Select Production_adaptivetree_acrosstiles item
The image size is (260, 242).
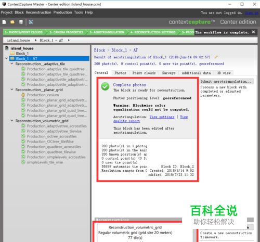pos(57,126)
